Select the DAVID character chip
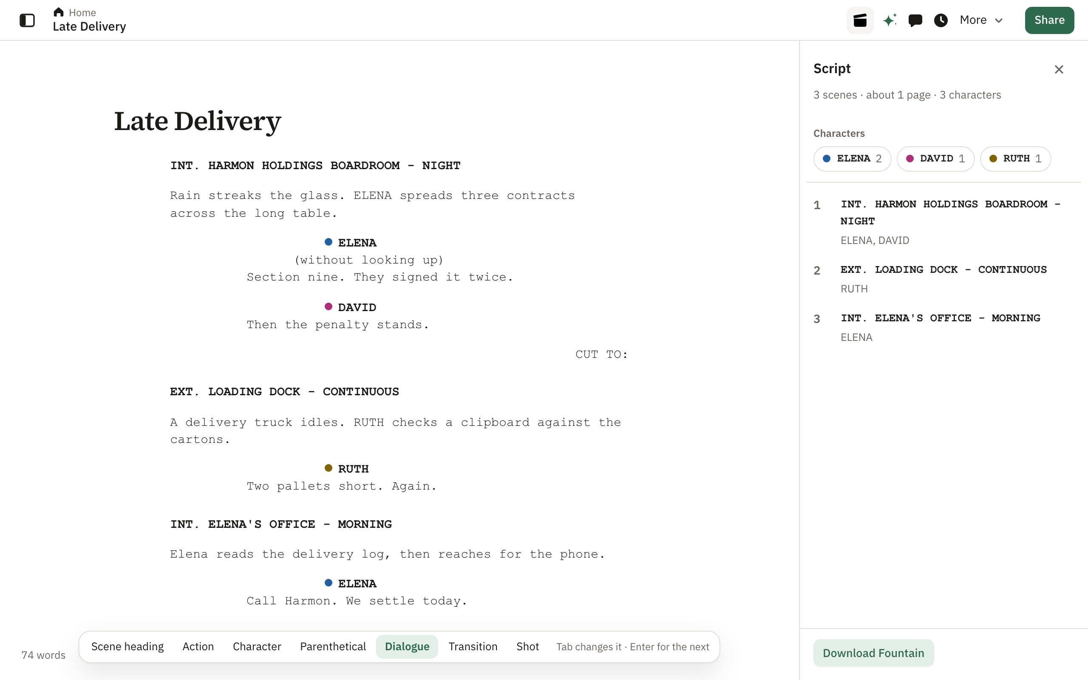Screen dimensions: 1088x680 coord(935,159)
